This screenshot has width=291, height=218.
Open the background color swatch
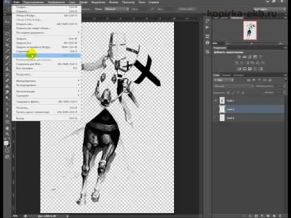click(x=8, y=145)
